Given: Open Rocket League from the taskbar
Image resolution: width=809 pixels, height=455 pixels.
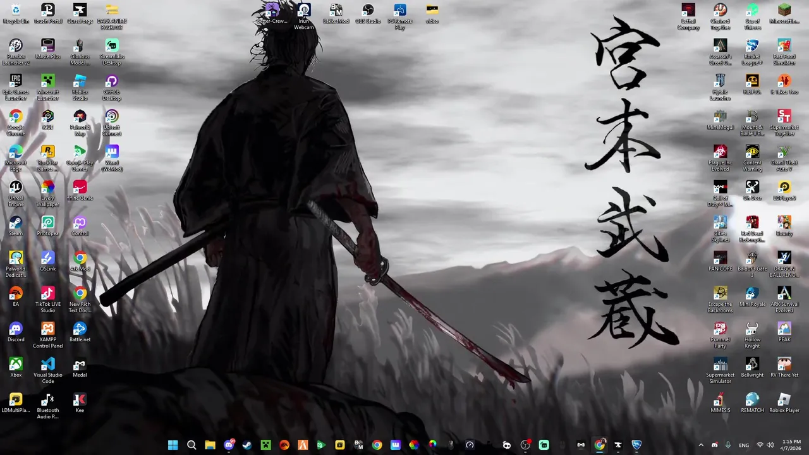Looking at the screenshot, I should coord(636,445).
